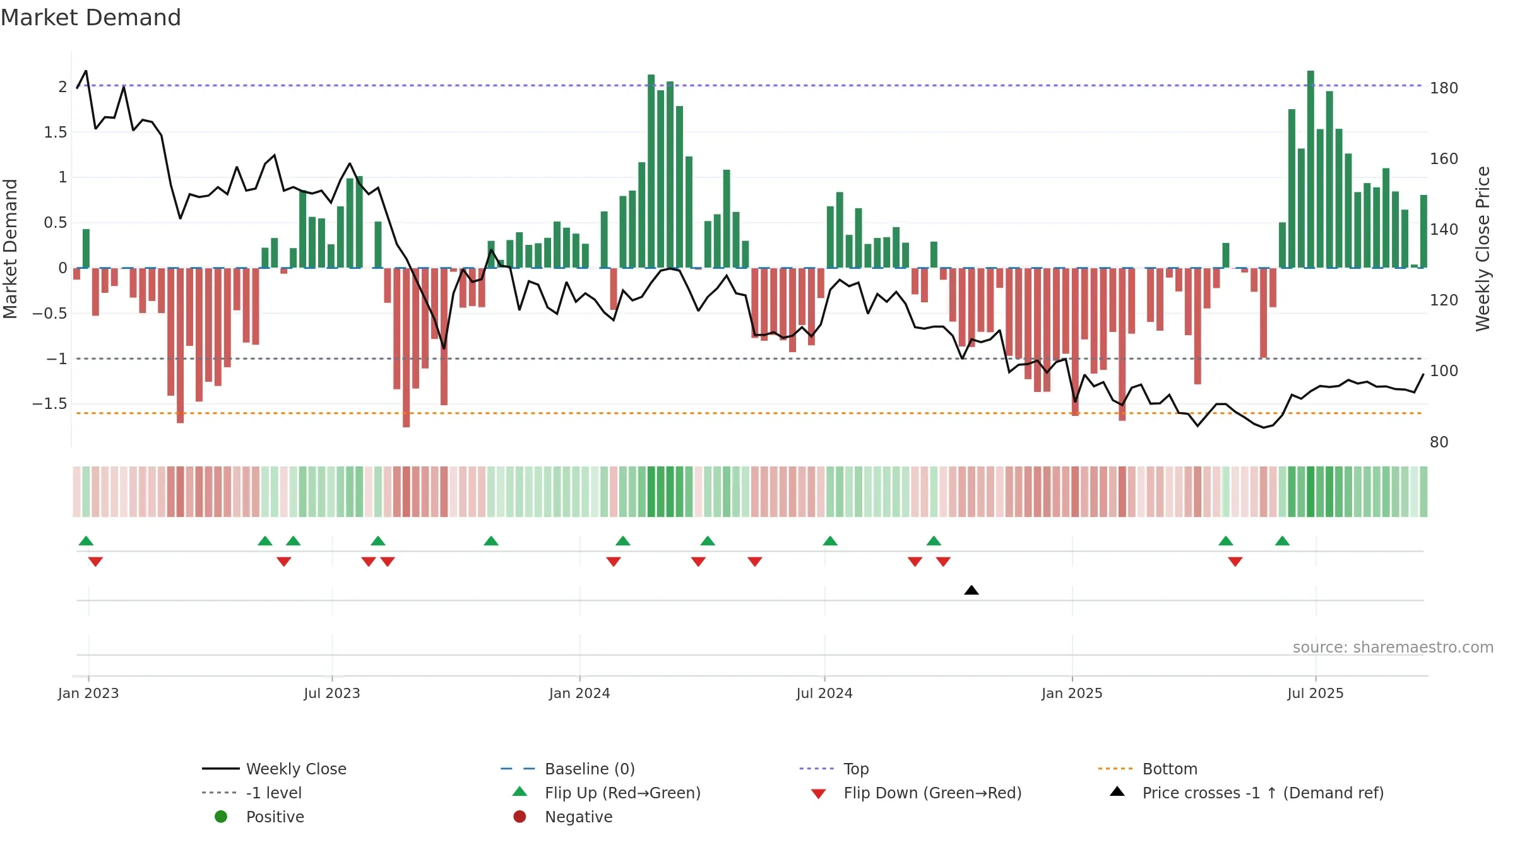Click the source: sharemaestro.com text
Image resolution: width=1515 pixels, height=852 pixels.
click(x=1393, y=647)
